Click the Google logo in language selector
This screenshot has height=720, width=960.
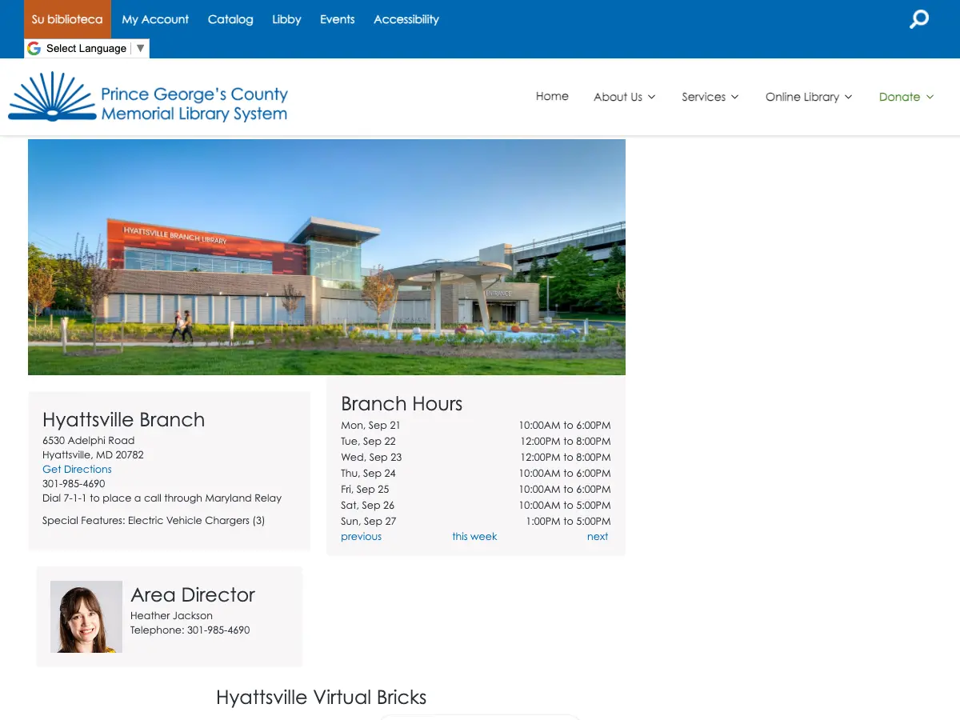[x=34, y=48]
